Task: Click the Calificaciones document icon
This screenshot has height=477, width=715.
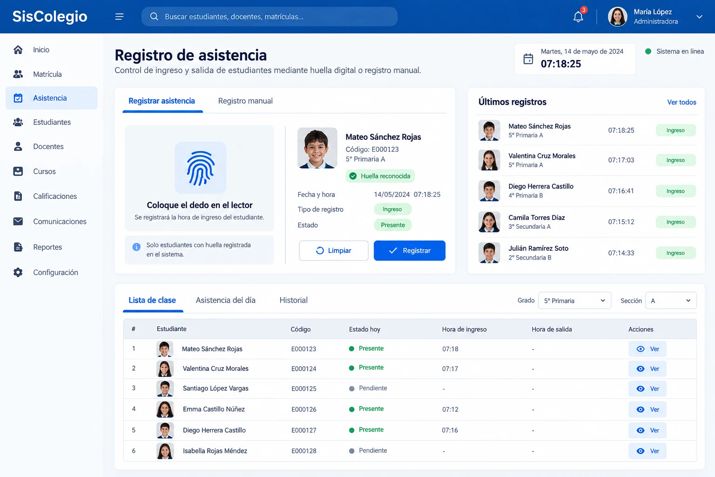Action: [18, 196]
